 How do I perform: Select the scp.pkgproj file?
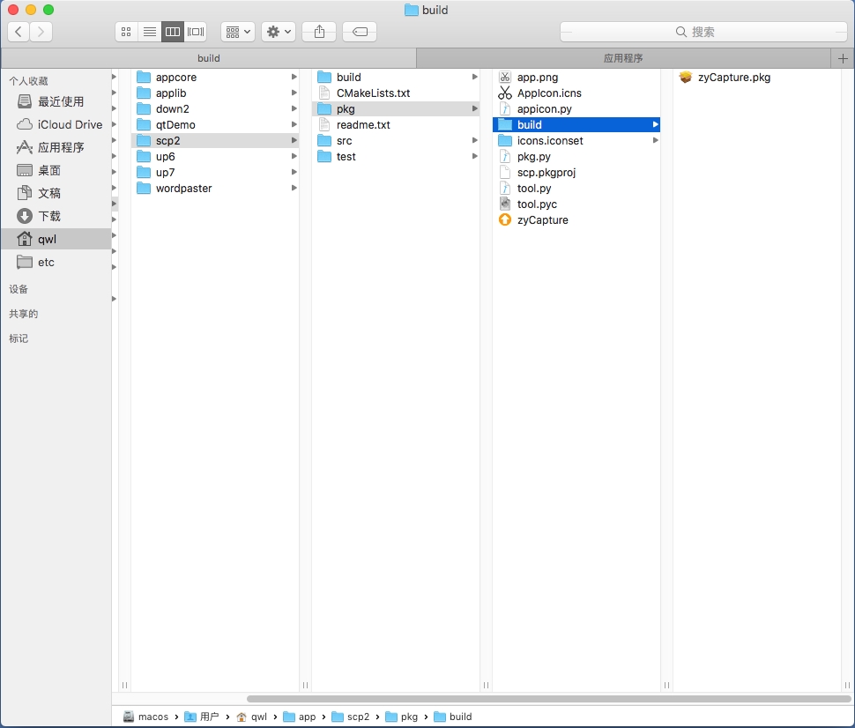coord(546,173)
